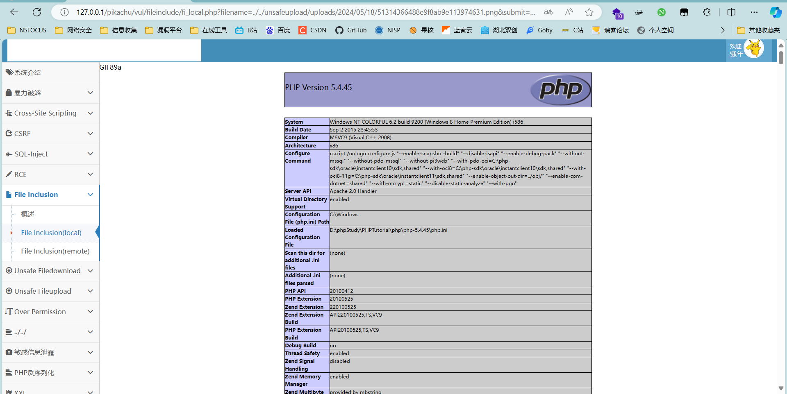Open the C站 bookmark
This screenshot has width=787, height=394.
572,30
